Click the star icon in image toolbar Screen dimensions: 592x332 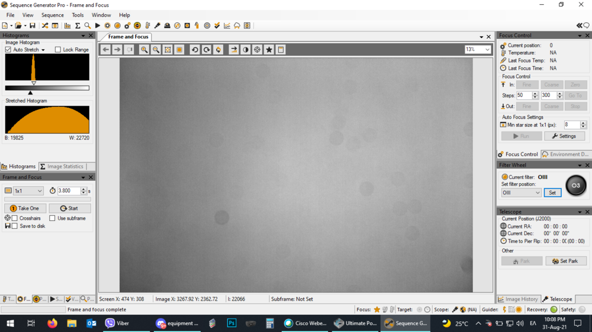269,50
